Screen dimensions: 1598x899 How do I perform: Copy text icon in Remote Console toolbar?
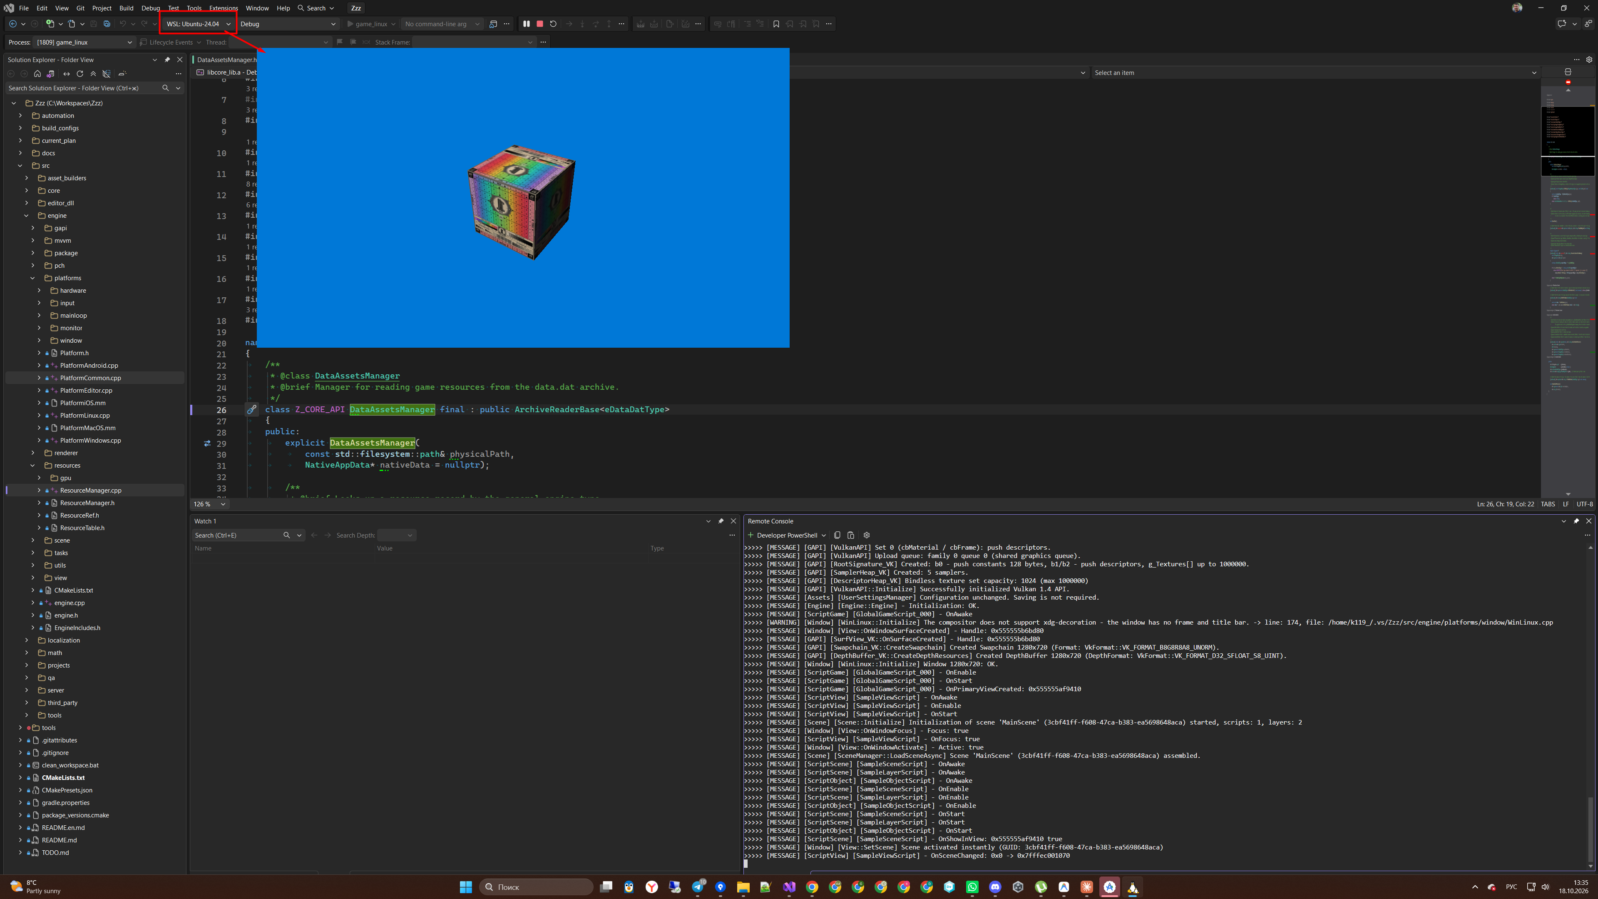(837, 535)
